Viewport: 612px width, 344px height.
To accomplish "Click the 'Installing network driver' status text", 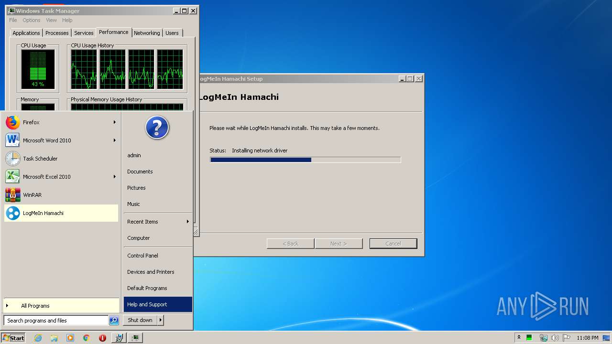I will [260, 150].
